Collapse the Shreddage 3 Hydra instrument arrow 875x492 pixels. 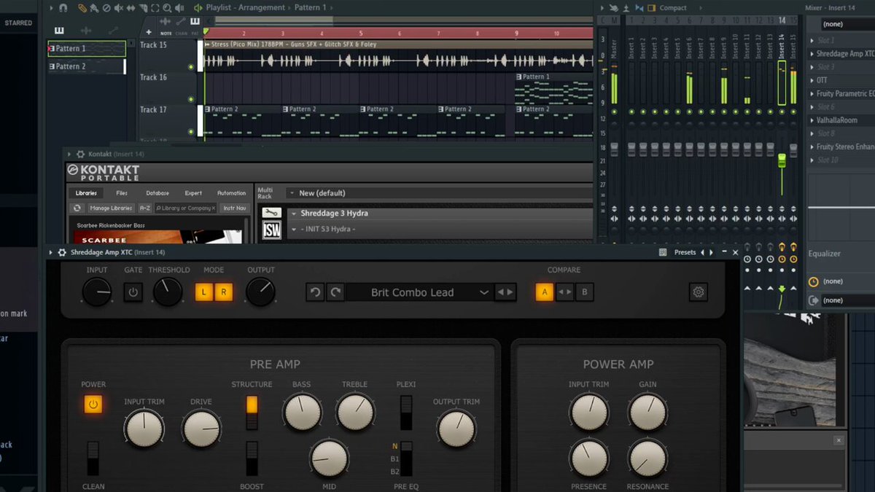(293, 214)
